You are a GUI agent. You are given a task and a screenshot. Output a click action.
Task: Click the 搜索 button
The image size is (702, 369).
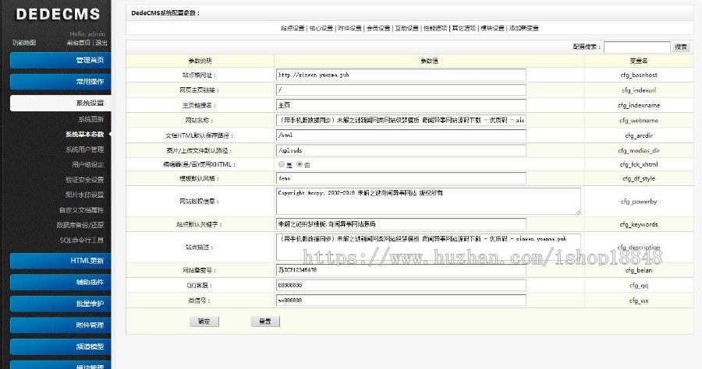point(681,47)
